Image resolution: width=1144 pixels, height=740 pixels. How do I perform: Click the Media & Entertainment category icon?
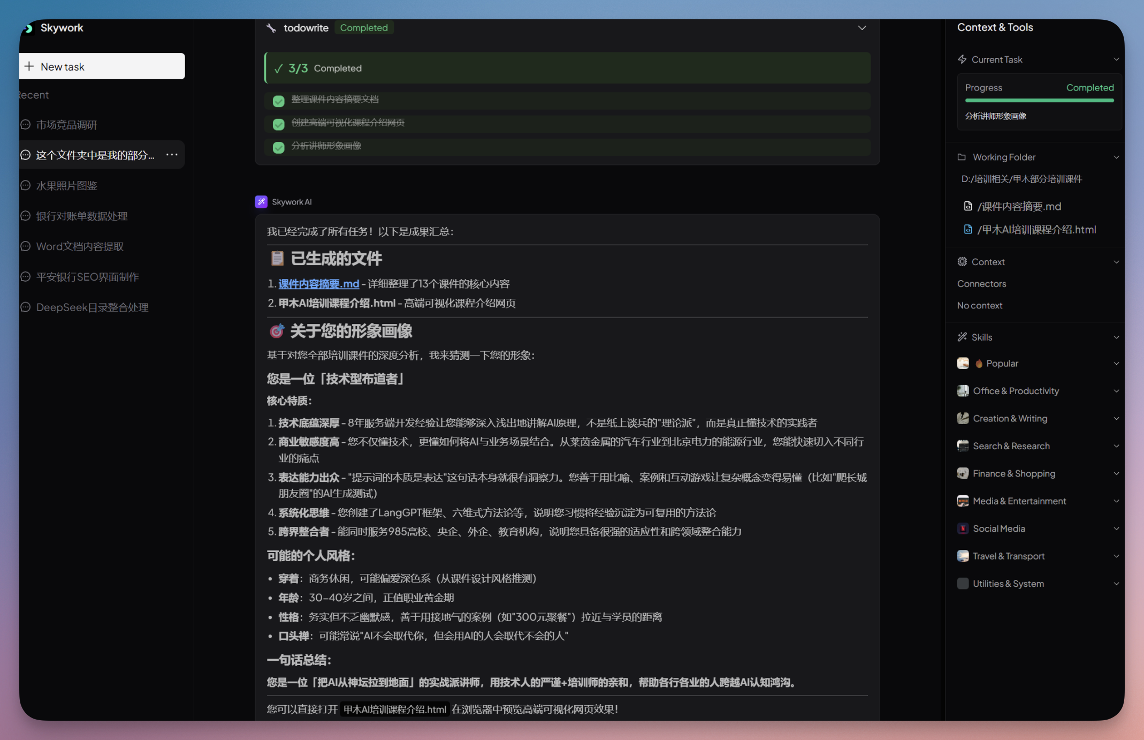pyautogui.click(x=963, y=501)
